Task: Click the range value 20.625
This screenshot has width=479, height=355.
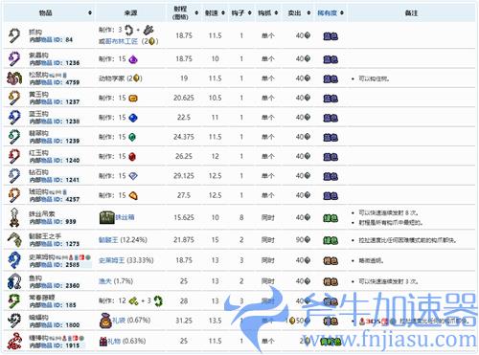Action: [184, 98]
